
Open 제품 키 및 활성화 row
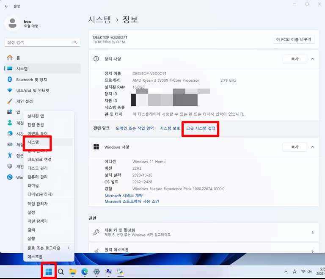point(204,232)
